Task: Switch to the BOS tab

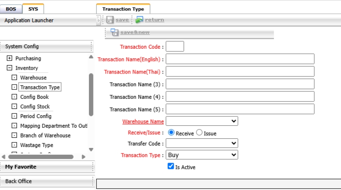Action: 11,8
